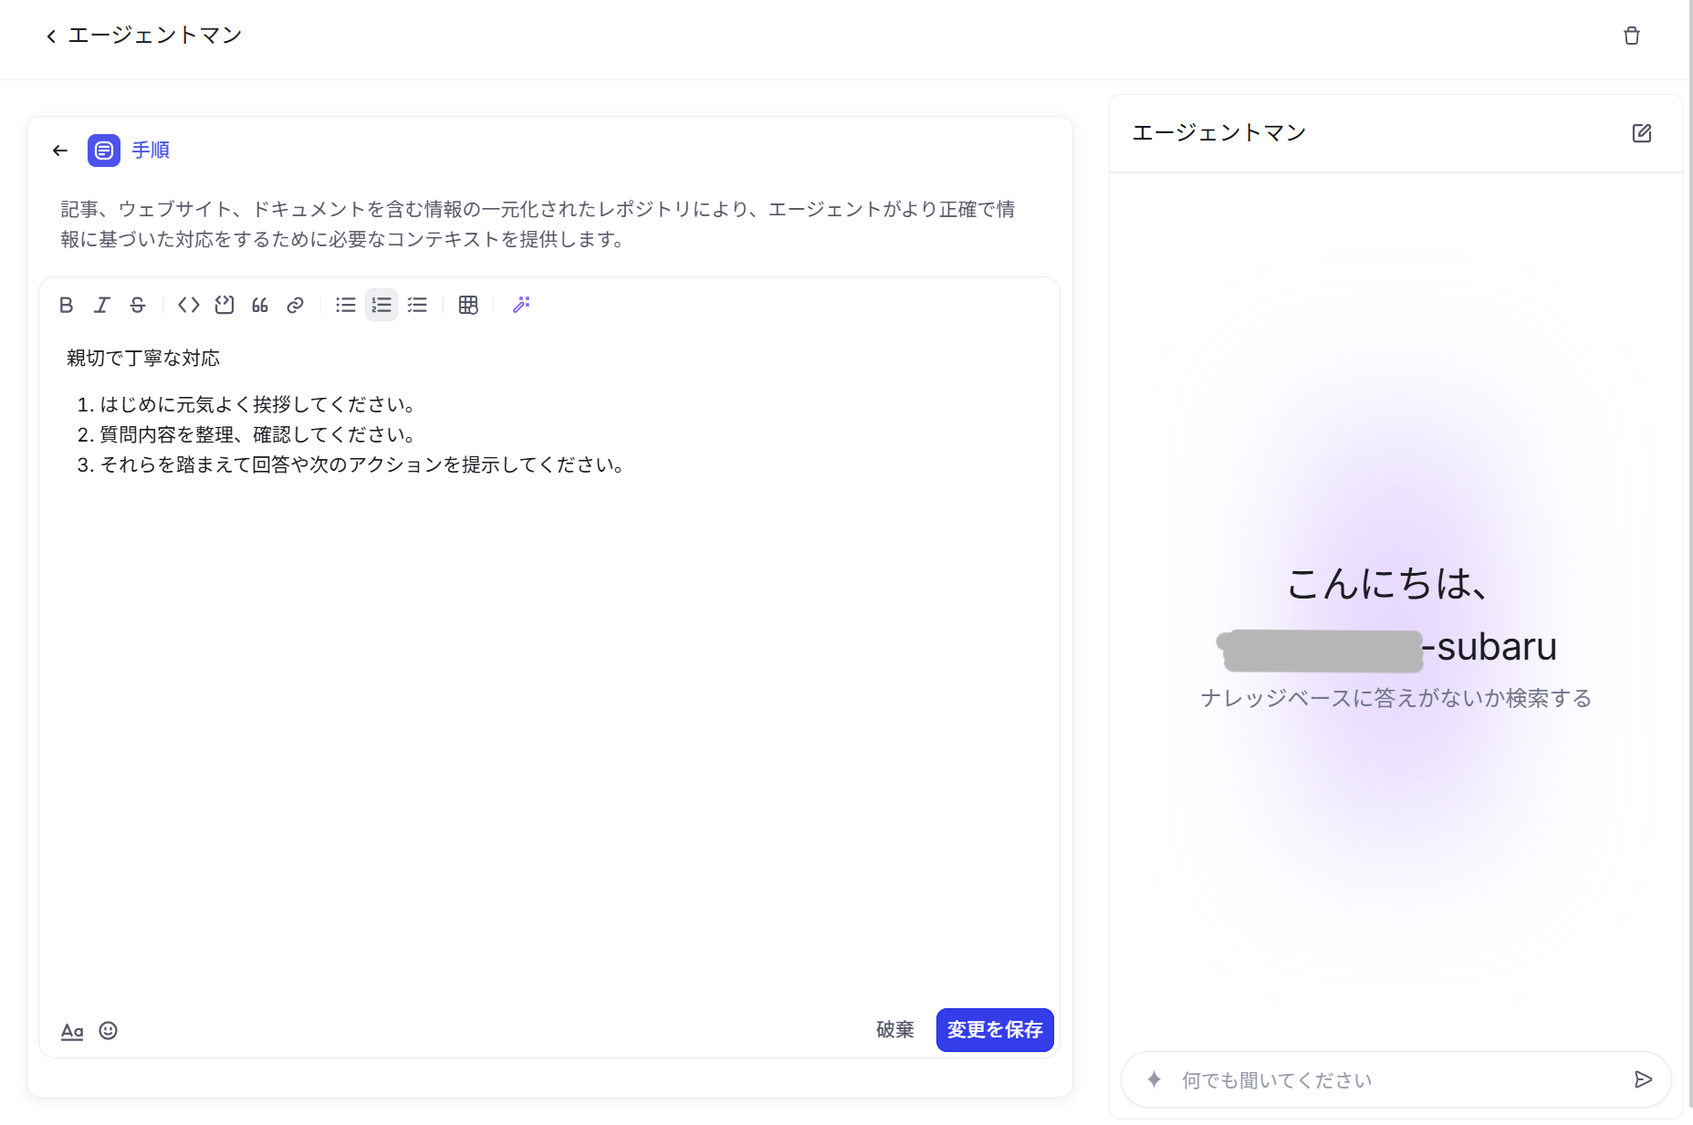Click the 変更を保存 button
Viewport: 1693px width, 1125px height.
coord(995,1030)
